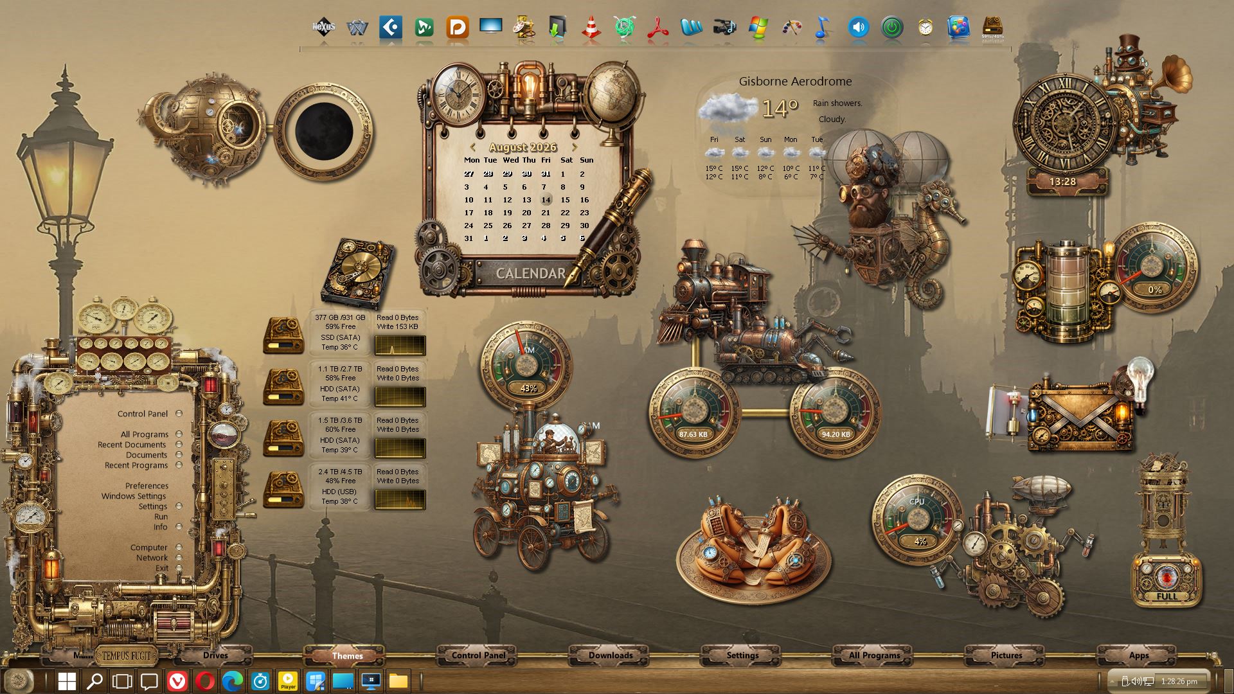The height and width of the screenshot is (694, 1234).
Task: Open the blue monitor icon in the dock
Action: click(490, 27)
